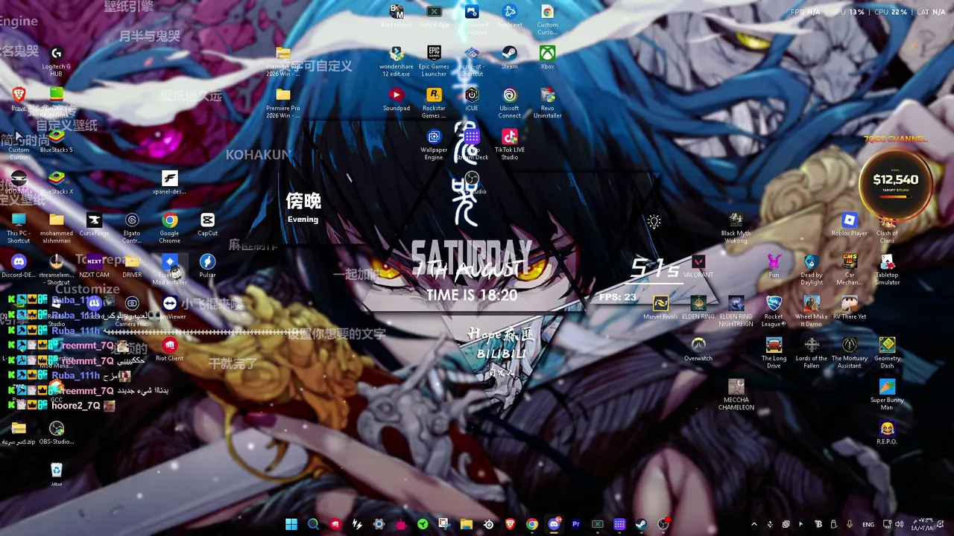Select the Recycle Bin desktop icon
This screenshot has height=536, width=954.
click(57, 474)
